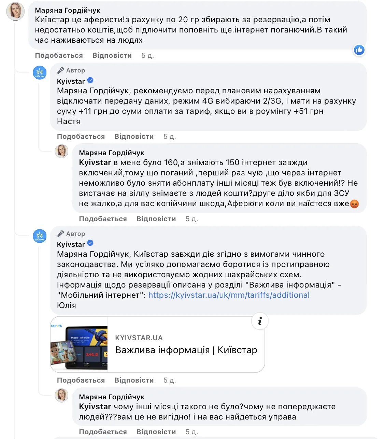Image resolution: width=385 pixels, height=439 pixels.
Task: Click Kyivstar mention in the last reply
Action: 95,407
